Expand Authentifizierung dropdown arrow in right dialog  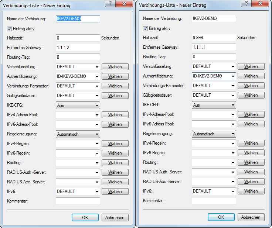[x=233, y=76]
